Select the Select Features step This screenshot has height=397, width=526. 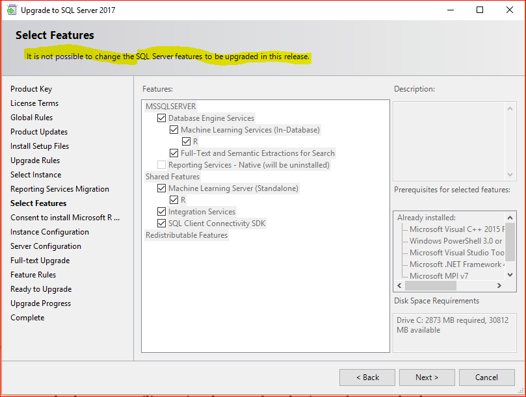pyautogui.click(x=38, y=203)
